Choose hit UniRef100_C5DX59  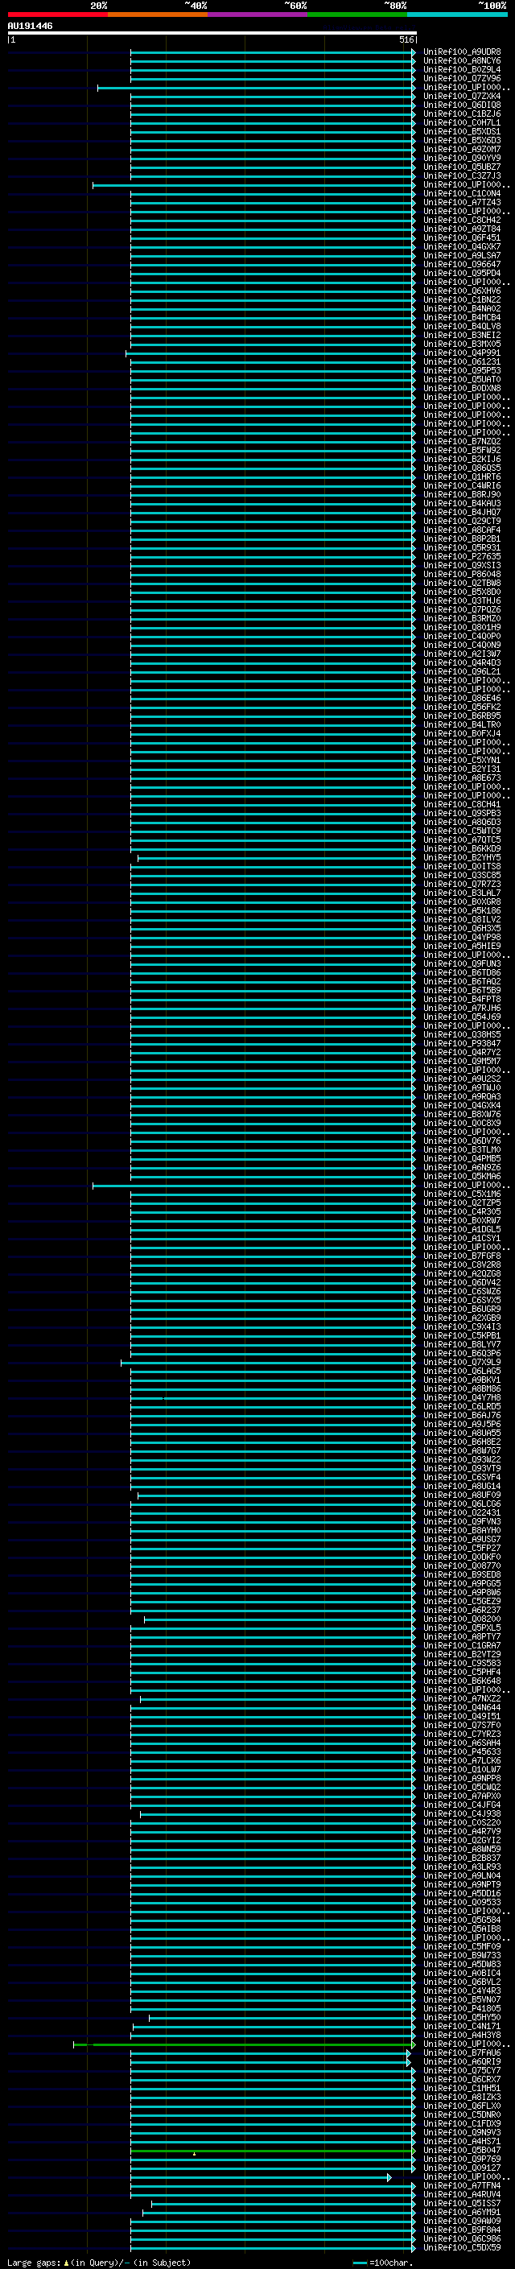(x=462, y=2248)
